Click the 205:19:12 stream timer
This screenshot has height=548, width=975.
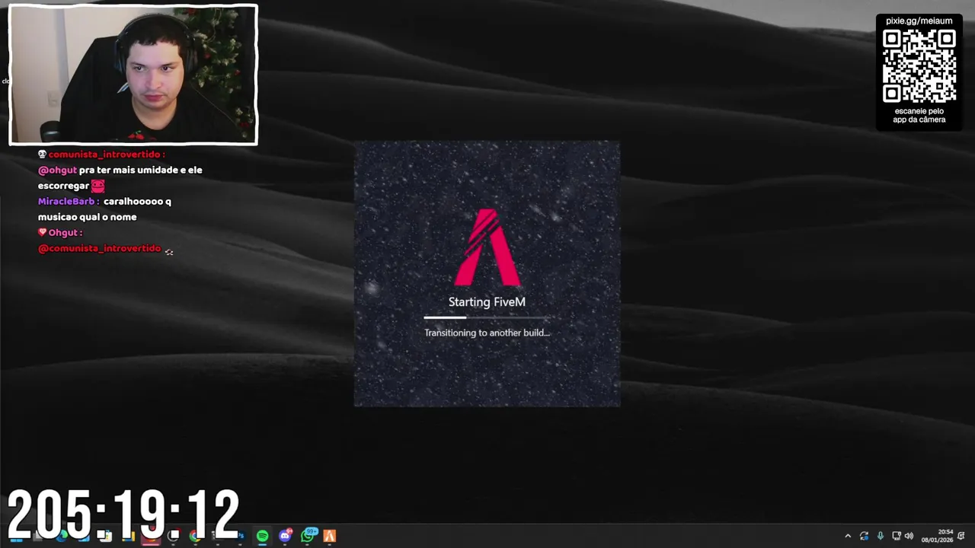[x=123, y=515]
